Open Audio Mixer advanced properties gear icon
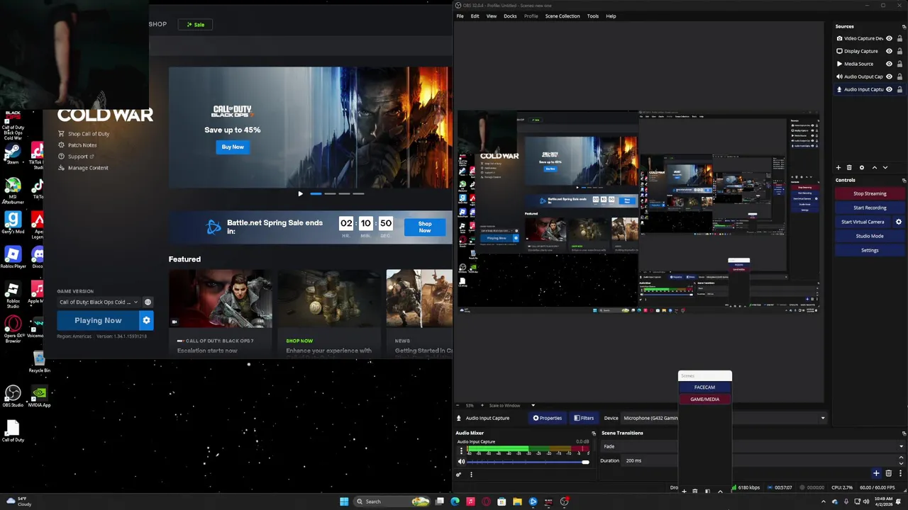This screenshot has height=510, width=908. click(x=458, y=475)
